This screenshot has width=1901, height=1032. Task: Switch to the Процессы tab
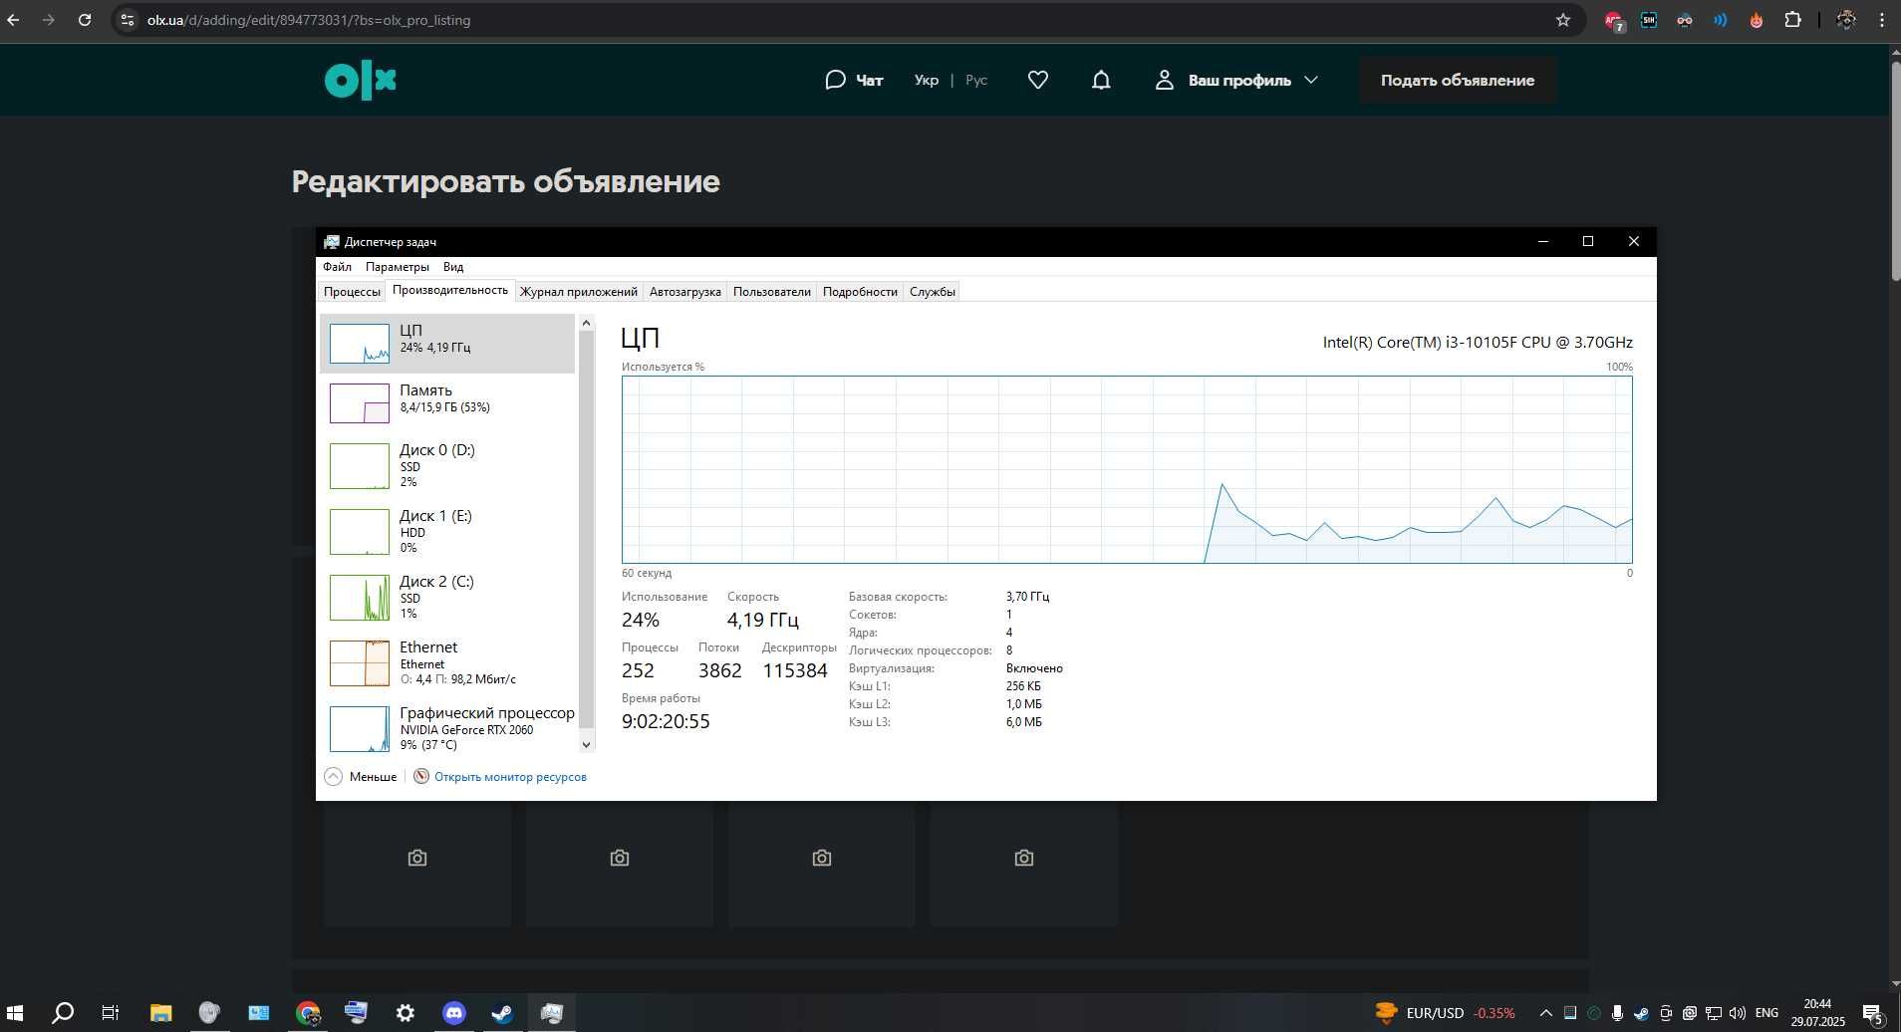pos(352,292)
